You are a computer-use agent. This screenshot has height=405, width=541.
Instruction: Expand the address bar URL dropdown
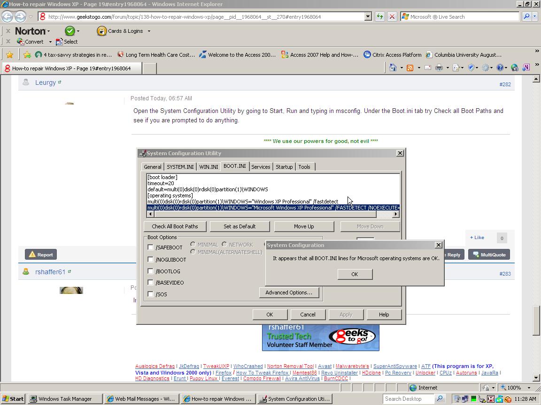(x=368, y=16)
